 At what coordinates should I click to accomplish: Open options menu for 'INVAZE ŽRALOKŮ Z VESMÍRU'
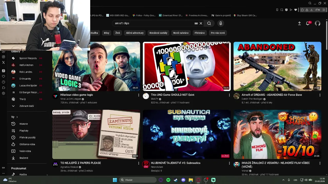click(x=320, y=163)
